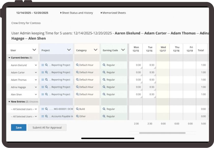Click Submit All for Approval
The height and width of the screenshot is (148, 214).
(47, 128)
